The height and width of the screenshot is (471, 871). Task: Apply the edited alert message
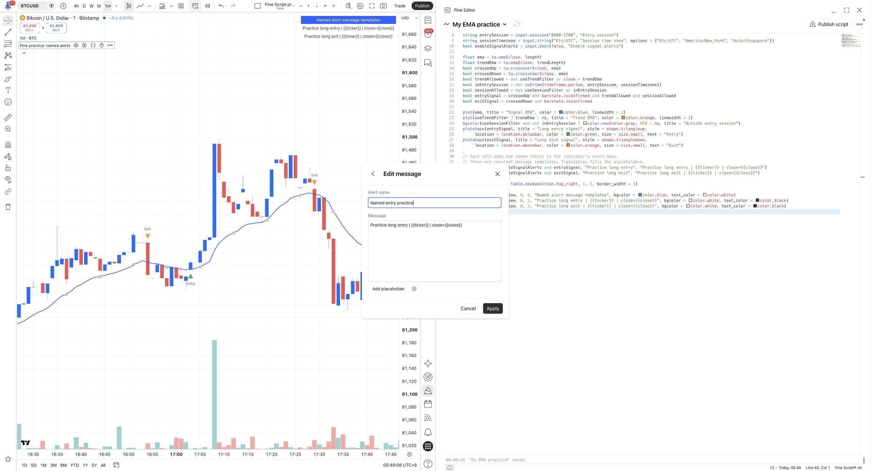493,308
